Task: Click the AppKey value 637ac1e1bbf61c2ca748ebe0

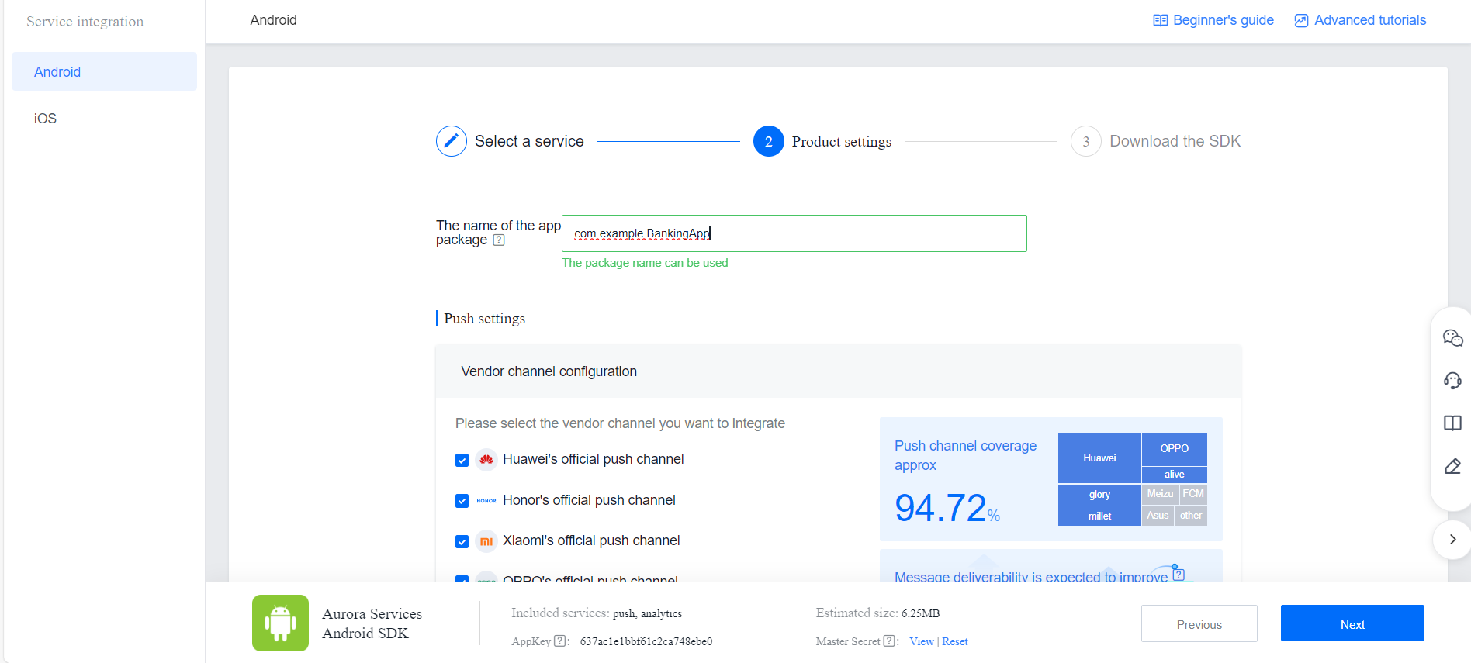Action: [646, 641]
